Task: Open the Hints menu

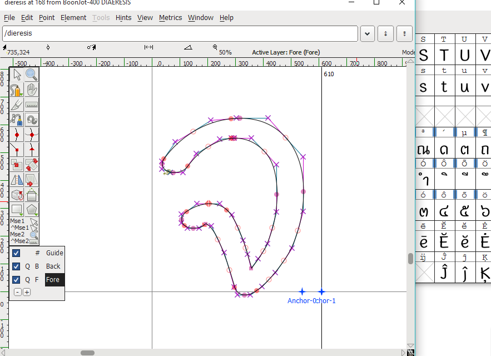Action: (x=123, y=18)
